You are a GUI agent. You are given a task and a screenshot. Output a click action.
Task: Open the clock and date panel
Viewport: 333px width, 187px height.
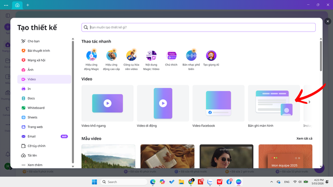tap(317, 182)
